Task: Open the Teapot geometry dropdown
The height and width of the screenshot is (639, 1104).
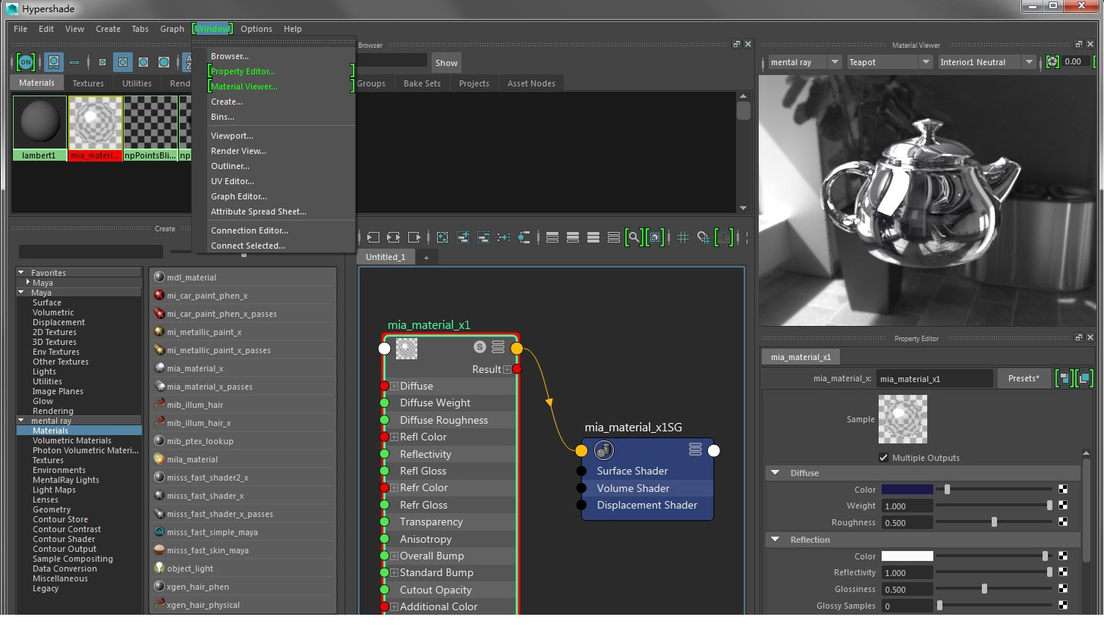Action: pos(889,62)
